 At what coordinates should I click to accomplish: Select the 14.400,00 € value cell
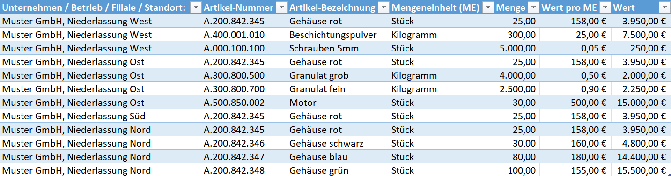click(x=641, y=157)
